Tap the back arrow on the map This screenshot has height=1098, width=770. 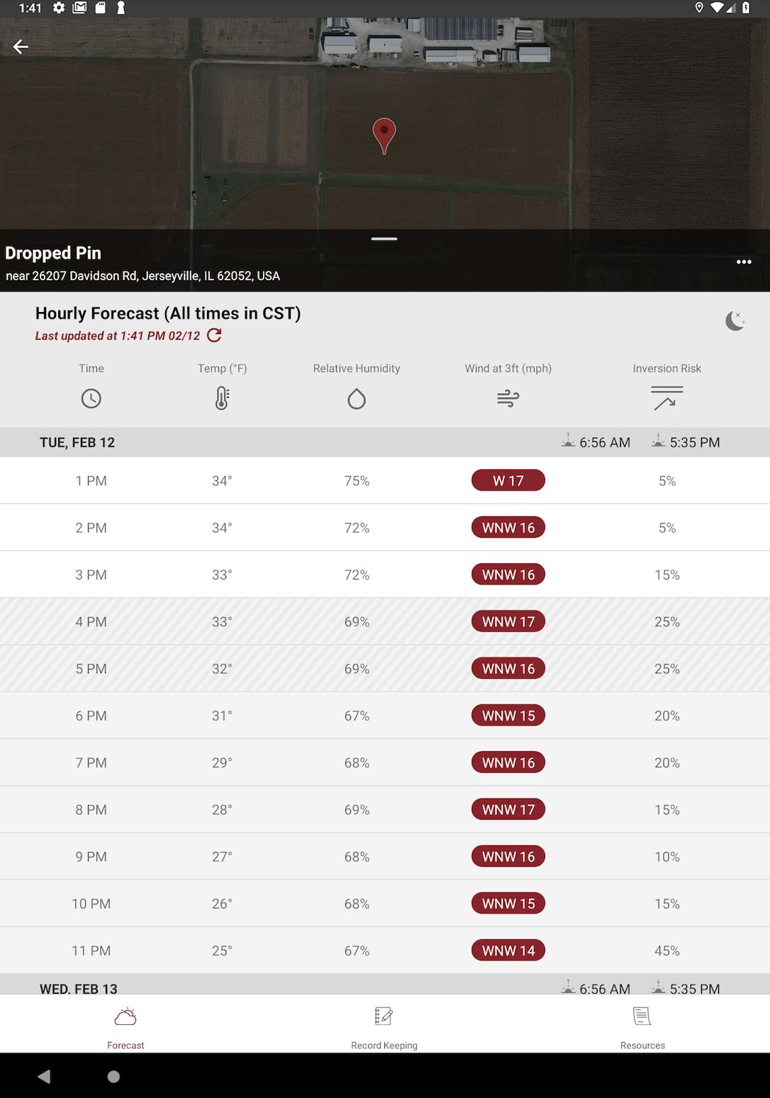(21, 47)
